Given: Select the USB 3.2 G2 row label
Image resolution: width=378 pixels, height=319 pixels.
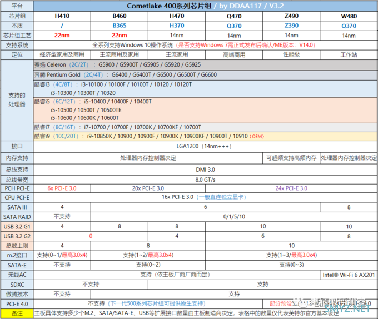Looking at the screenshot, I should (x=17, y=236).
